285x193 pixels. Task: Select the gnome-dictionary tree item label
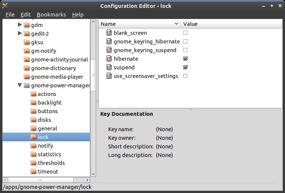tap(54, 68)
